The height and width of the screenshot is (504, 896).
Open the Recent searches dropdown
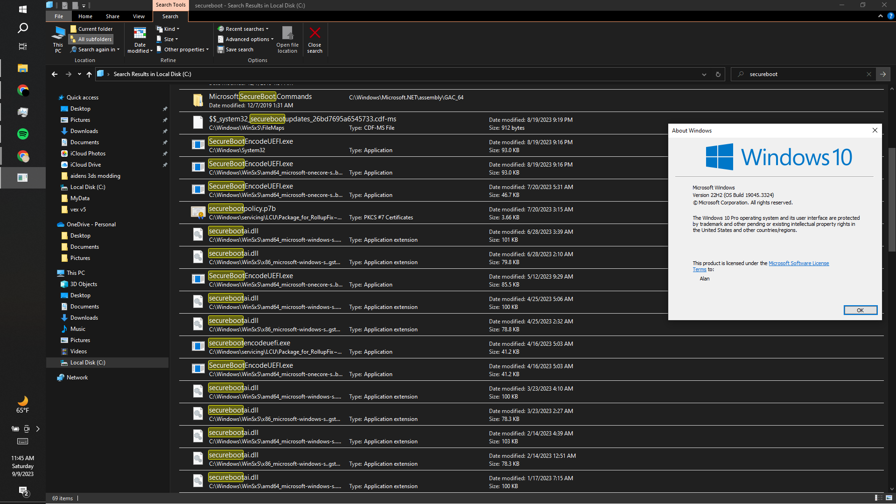(x=243, y=29)
